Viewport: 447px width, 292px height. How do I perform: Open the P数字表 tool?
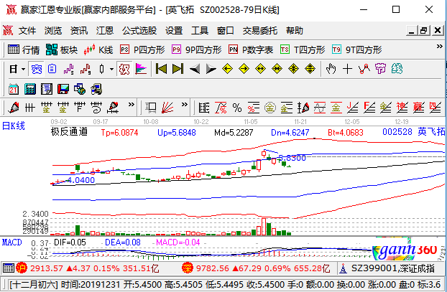(251, 50)
